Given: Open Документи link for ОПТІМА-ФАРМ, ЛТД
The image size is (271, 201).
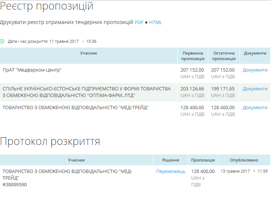Looking at the screenshot, I should coord(255,89).
